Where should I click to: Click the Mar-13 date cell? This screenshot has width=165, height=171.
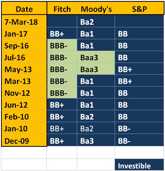pyautogui.click(x=24, y=81)
